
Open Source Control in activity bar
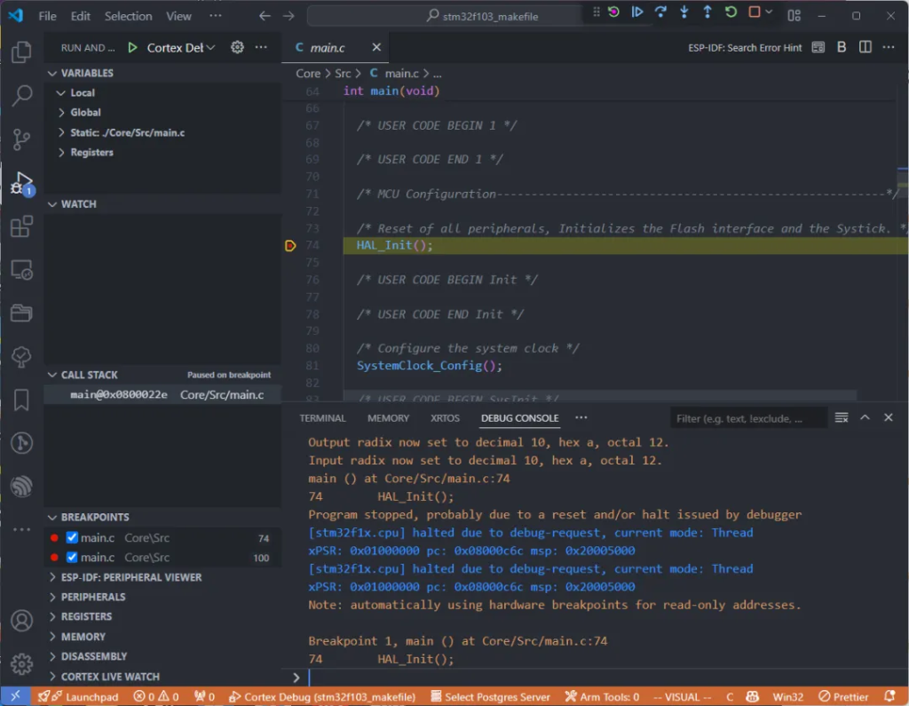(x=21, y=139)
